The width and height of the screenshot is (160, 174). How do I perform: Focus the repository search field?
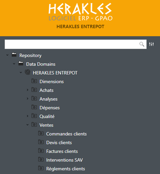tap(75, 44)
